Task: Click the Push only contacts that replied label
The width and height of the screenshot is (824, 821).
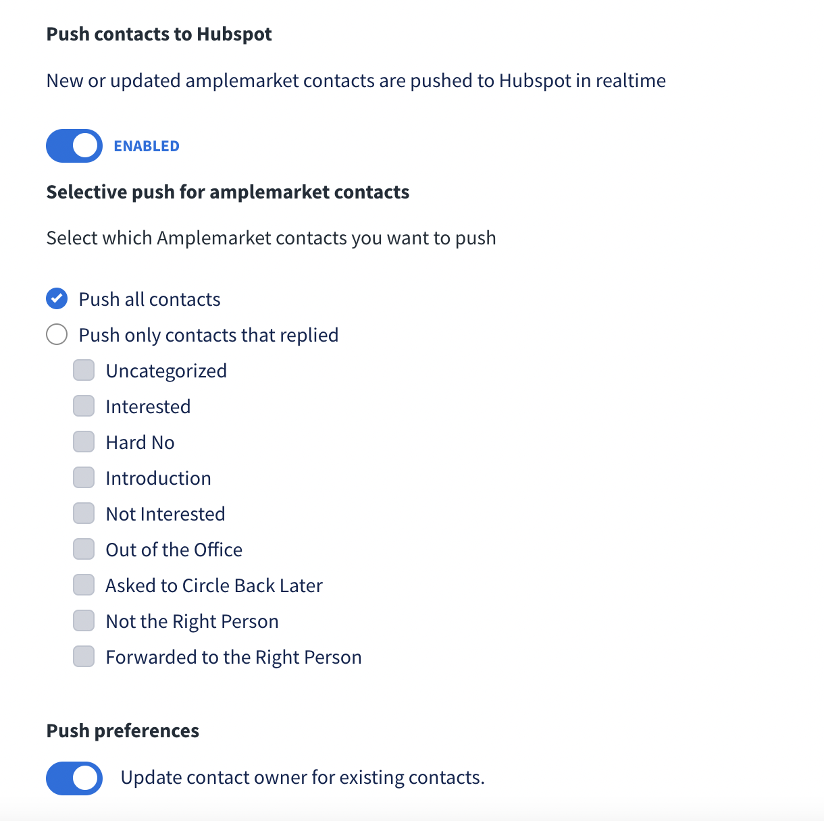Action: click(x=208, y=335)
